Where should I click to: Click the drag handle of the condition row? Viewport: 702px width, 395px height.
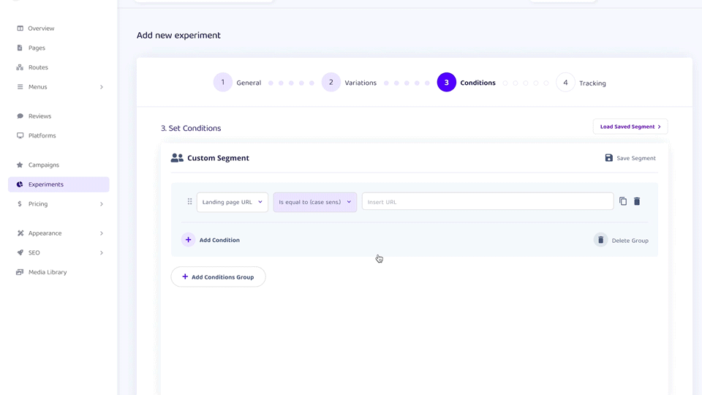(189, 202)
